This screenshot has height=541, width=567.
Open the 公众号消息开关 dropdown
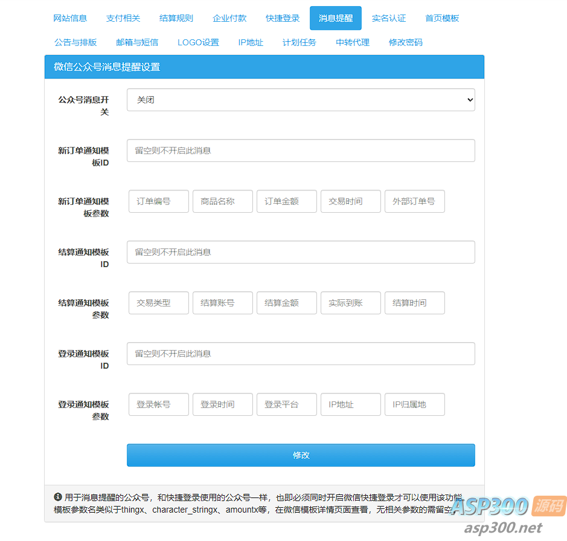click(300, 100)
